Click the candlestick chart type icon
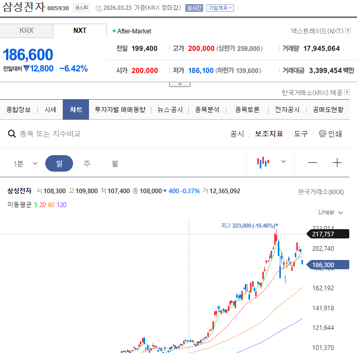The width and height of the screenshot is (357, 353). pos(263,162)
